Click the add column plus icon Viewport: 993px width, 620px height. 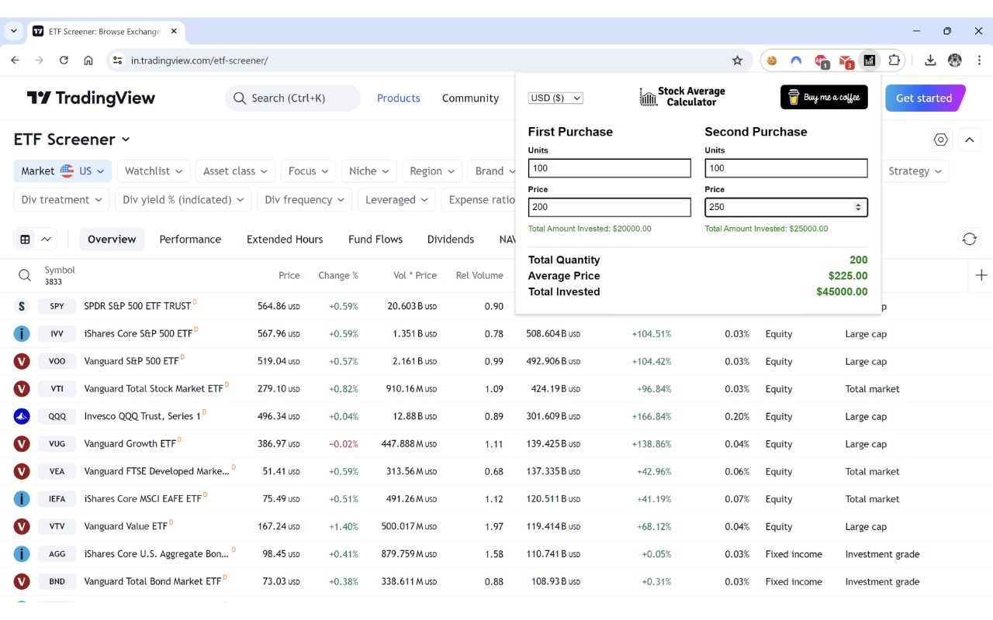981,275
